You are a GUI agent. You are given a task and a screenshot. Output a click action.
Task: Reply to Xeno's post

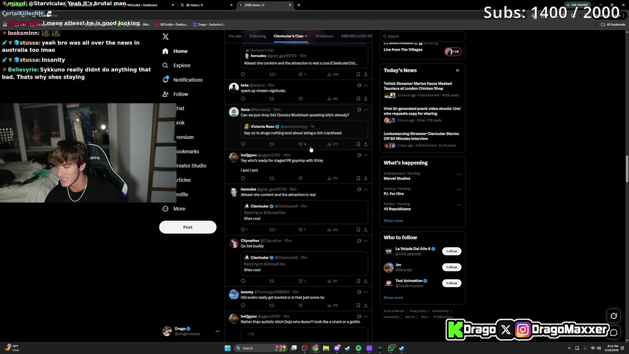[x=243, y=145]
